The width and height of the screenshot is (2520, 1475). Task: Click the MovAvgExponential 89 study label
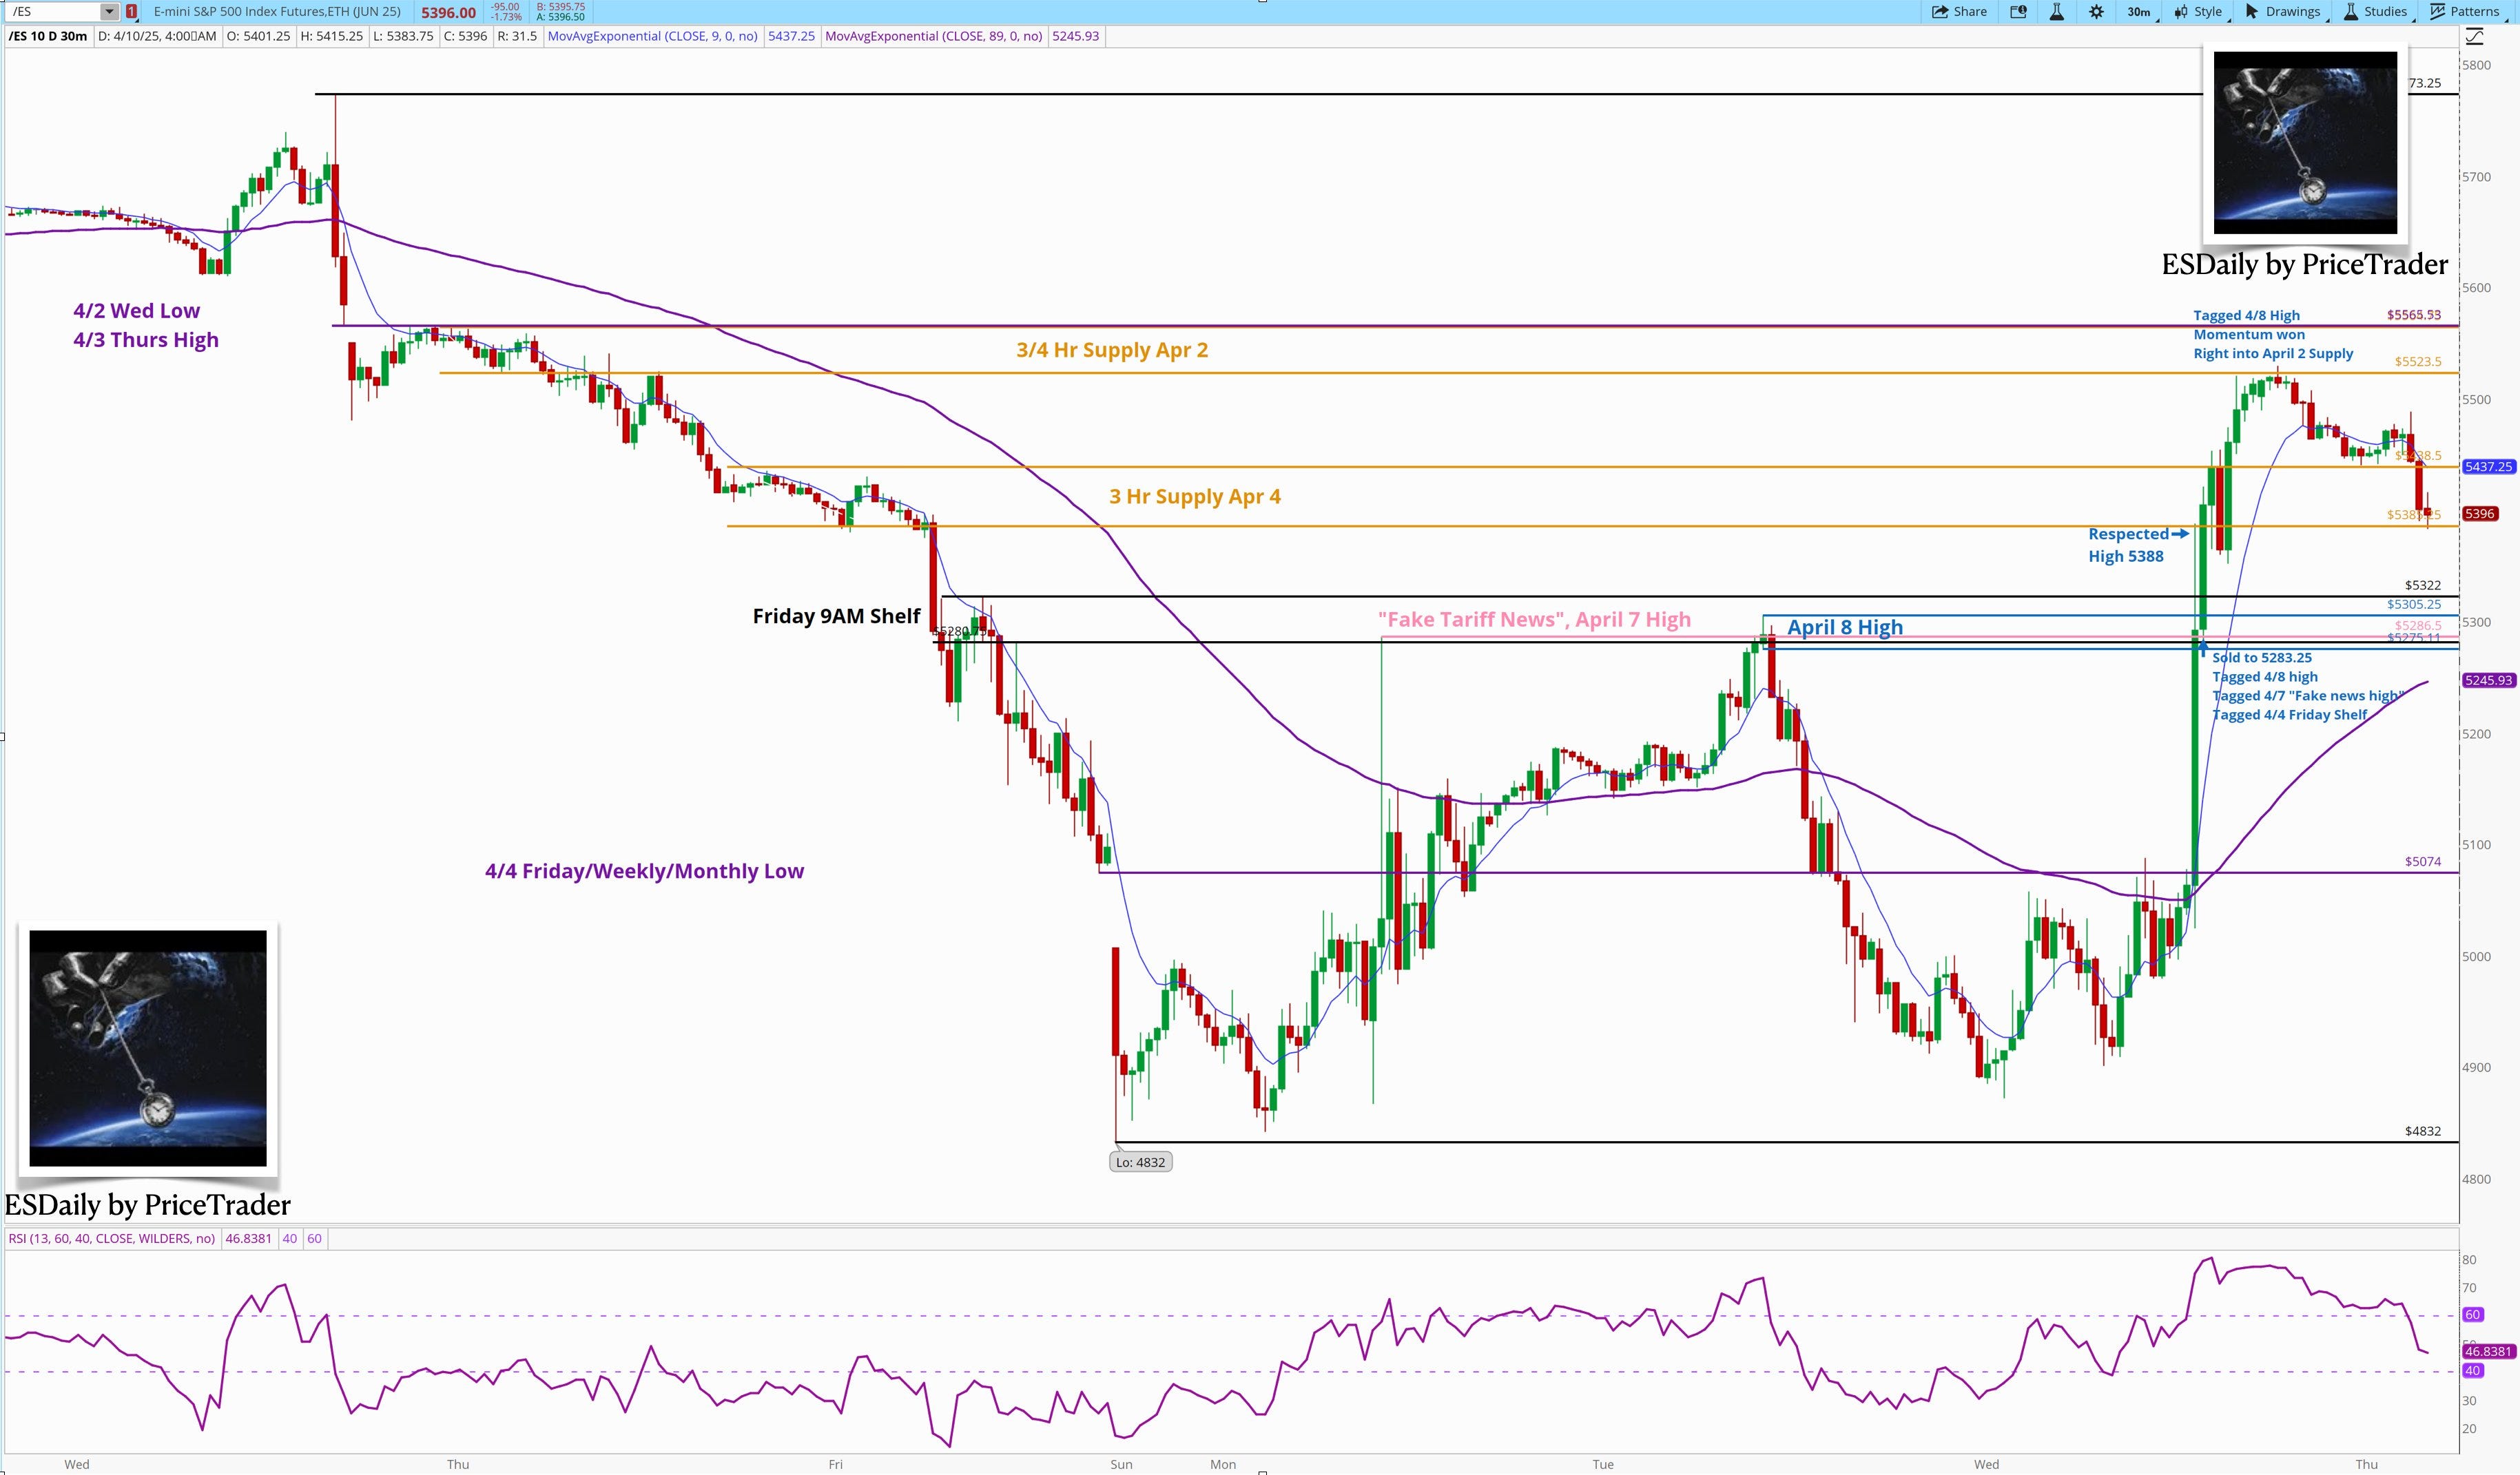pyautogui.click(x=933, y=36)
